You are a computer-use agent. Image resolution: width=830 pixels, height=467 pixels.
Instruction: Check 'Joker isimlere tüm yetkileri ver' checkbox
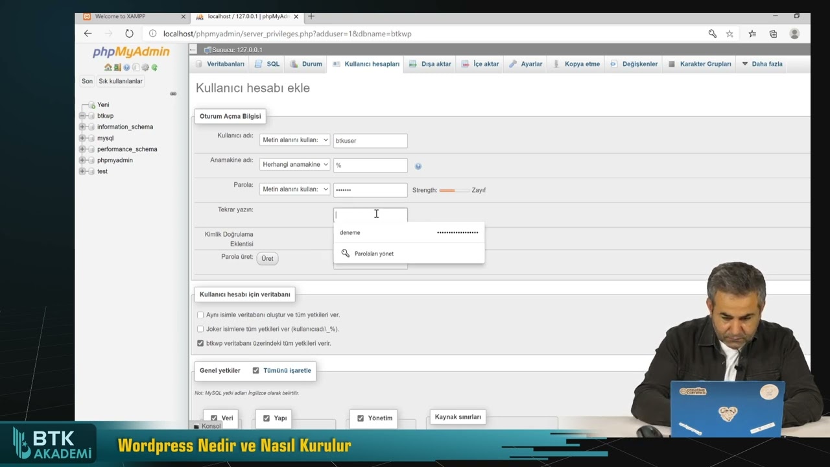tap(200, 329)
